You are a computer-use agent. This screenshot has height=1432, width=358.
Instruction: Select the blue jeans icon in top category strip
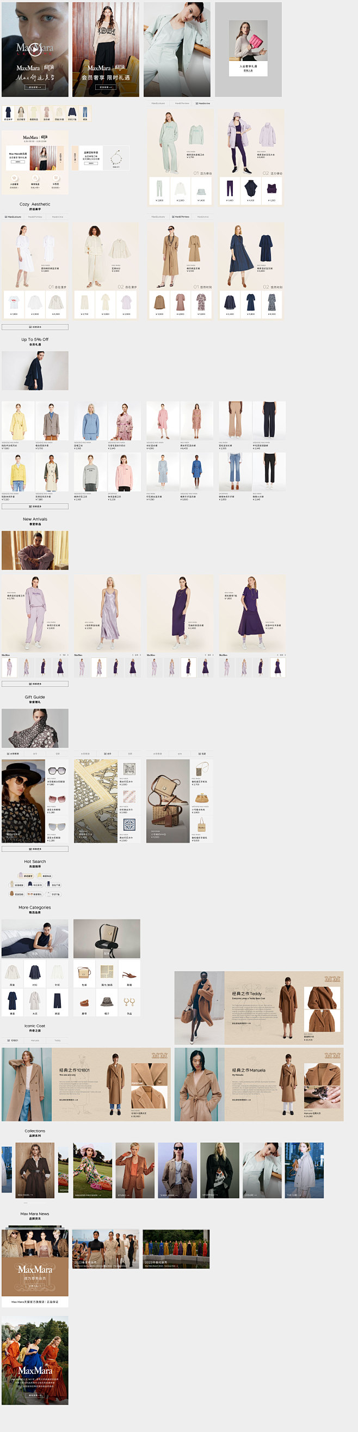(x=85, y=113)
